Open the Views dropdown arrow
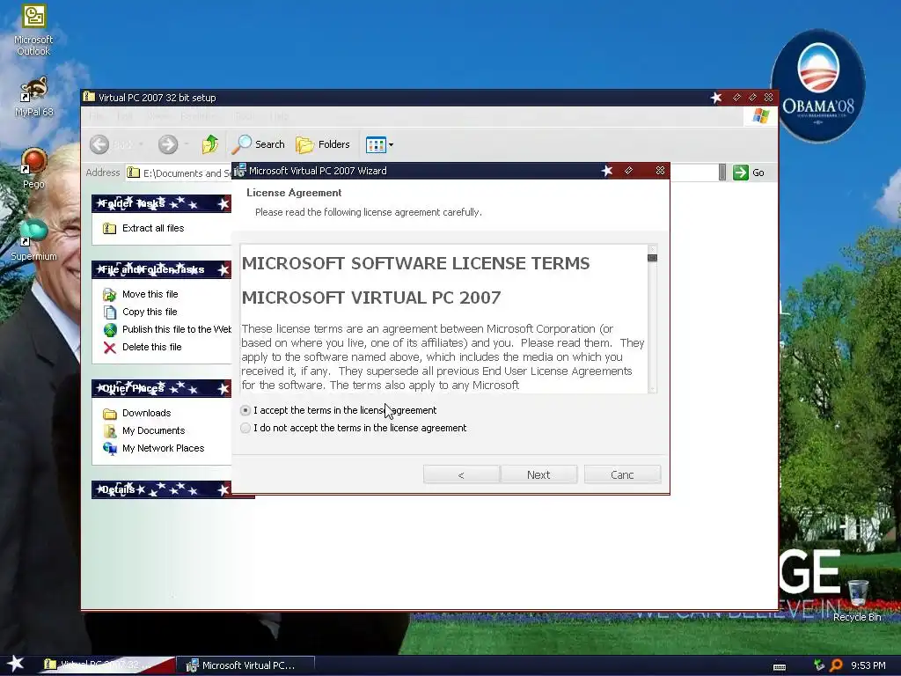This screenshot has height=676, width=901. (x=392, y=145)
